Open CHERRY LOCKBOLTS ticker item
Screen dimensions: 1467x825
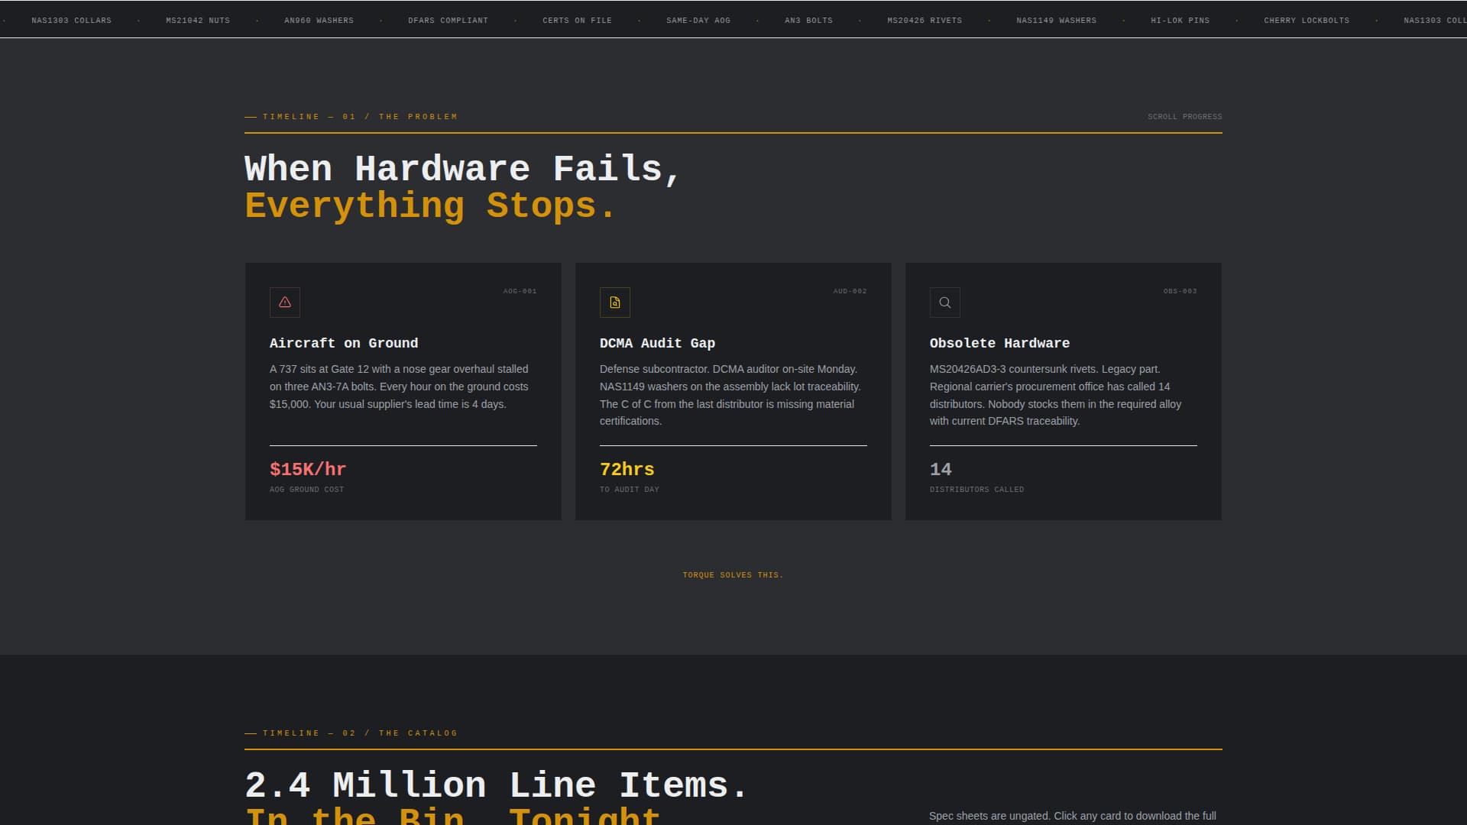(x=1307, y=21)
